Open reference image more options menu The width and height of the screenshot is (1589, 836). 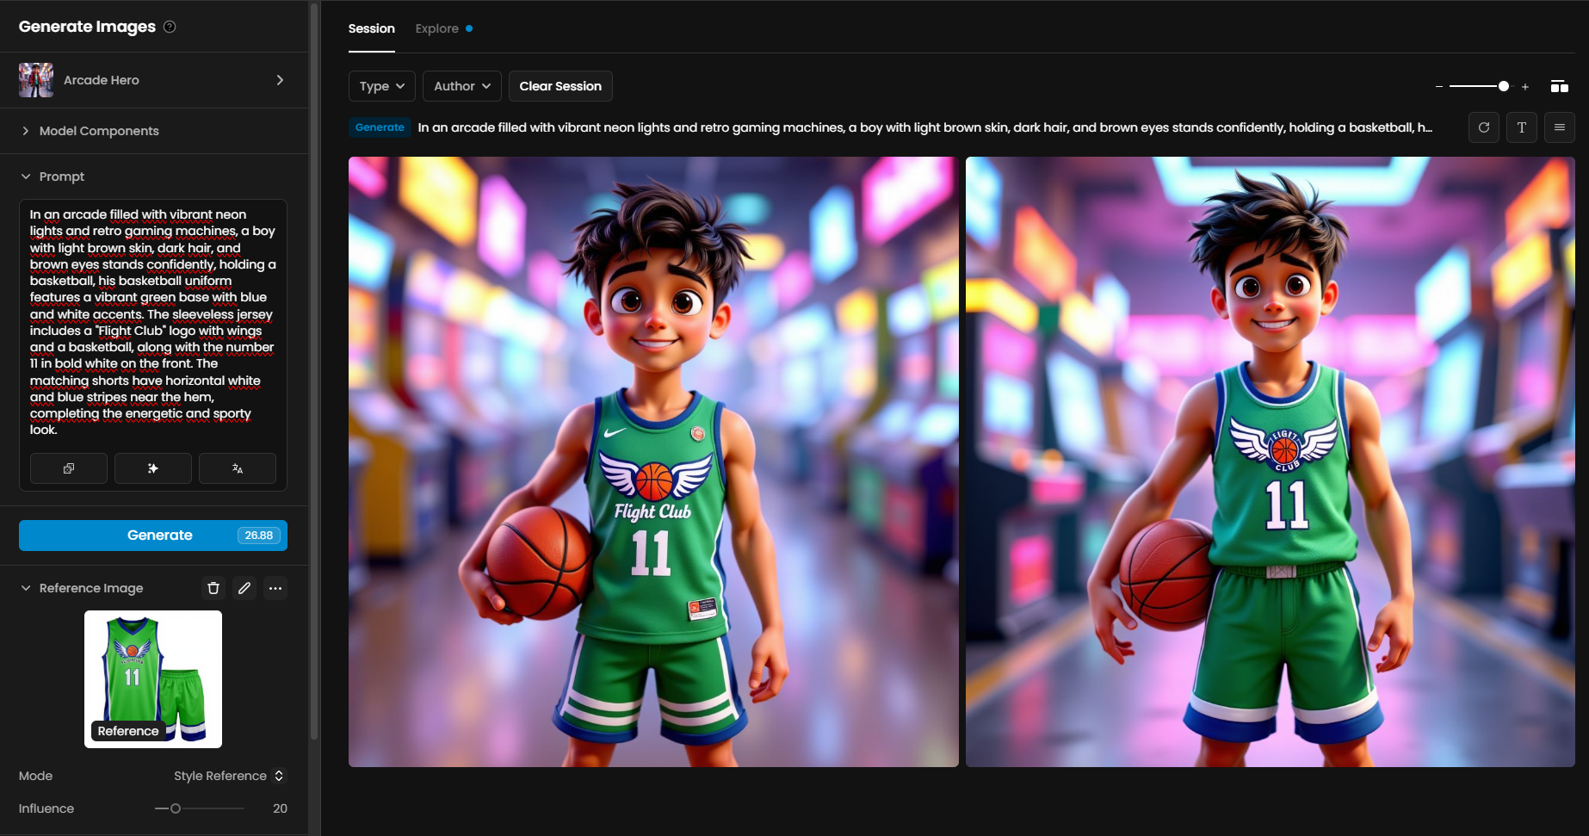coord(275,588)
